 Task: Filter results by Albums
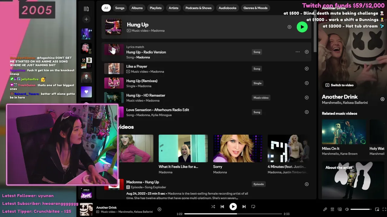pos(137,8)
